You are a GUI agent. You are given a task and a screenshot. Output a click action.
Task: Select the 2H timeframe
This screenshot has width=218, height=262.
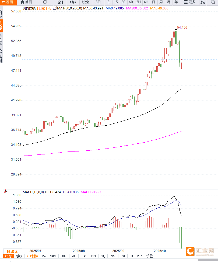(x=138, y=2)
